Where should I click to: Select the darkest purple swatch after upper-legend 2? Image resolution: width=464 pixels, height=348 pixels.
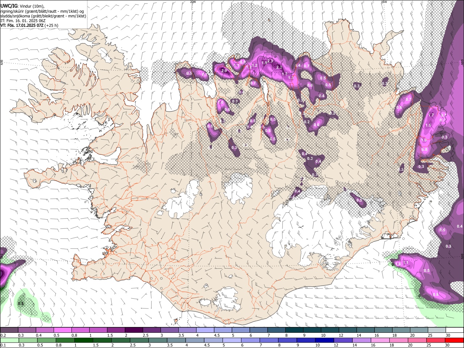(x=133, y=330)
